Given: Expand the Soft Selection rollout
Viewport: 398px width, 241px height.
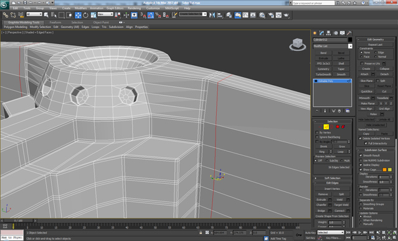Looking at the screenshot, I should point(332,178).
